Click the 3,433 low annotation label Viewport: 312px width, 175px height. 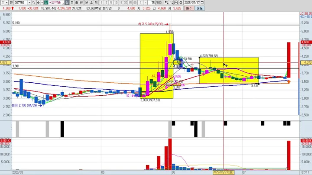(255, 86)
